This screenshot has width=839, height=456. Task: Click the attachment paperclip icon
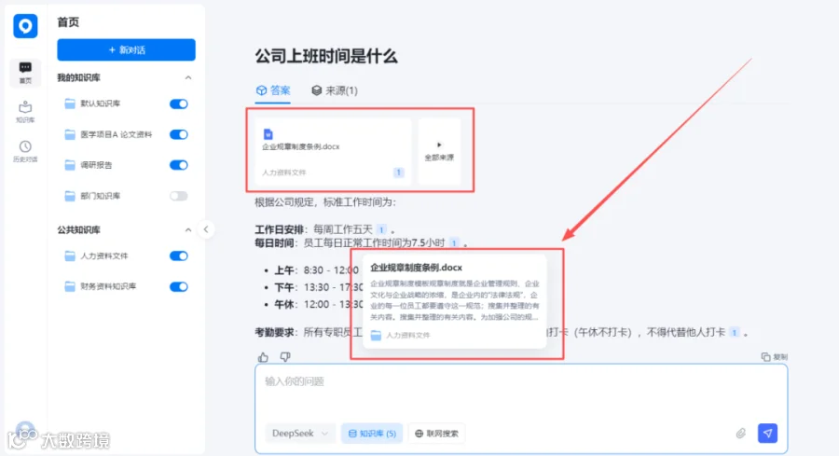click(740, 433)
